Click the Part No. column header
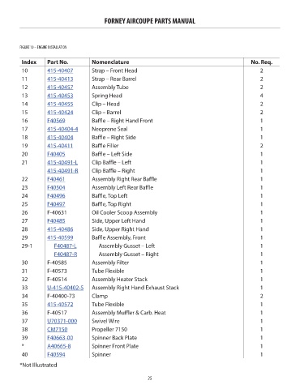This screenshot has height=389, width=300. tap(58, 62)
